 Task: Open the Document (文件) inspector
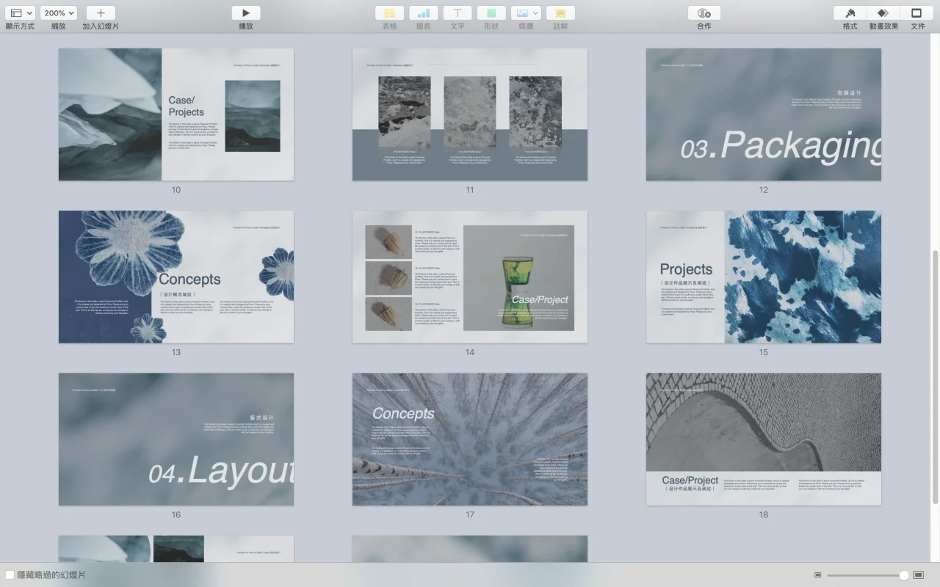917,13
